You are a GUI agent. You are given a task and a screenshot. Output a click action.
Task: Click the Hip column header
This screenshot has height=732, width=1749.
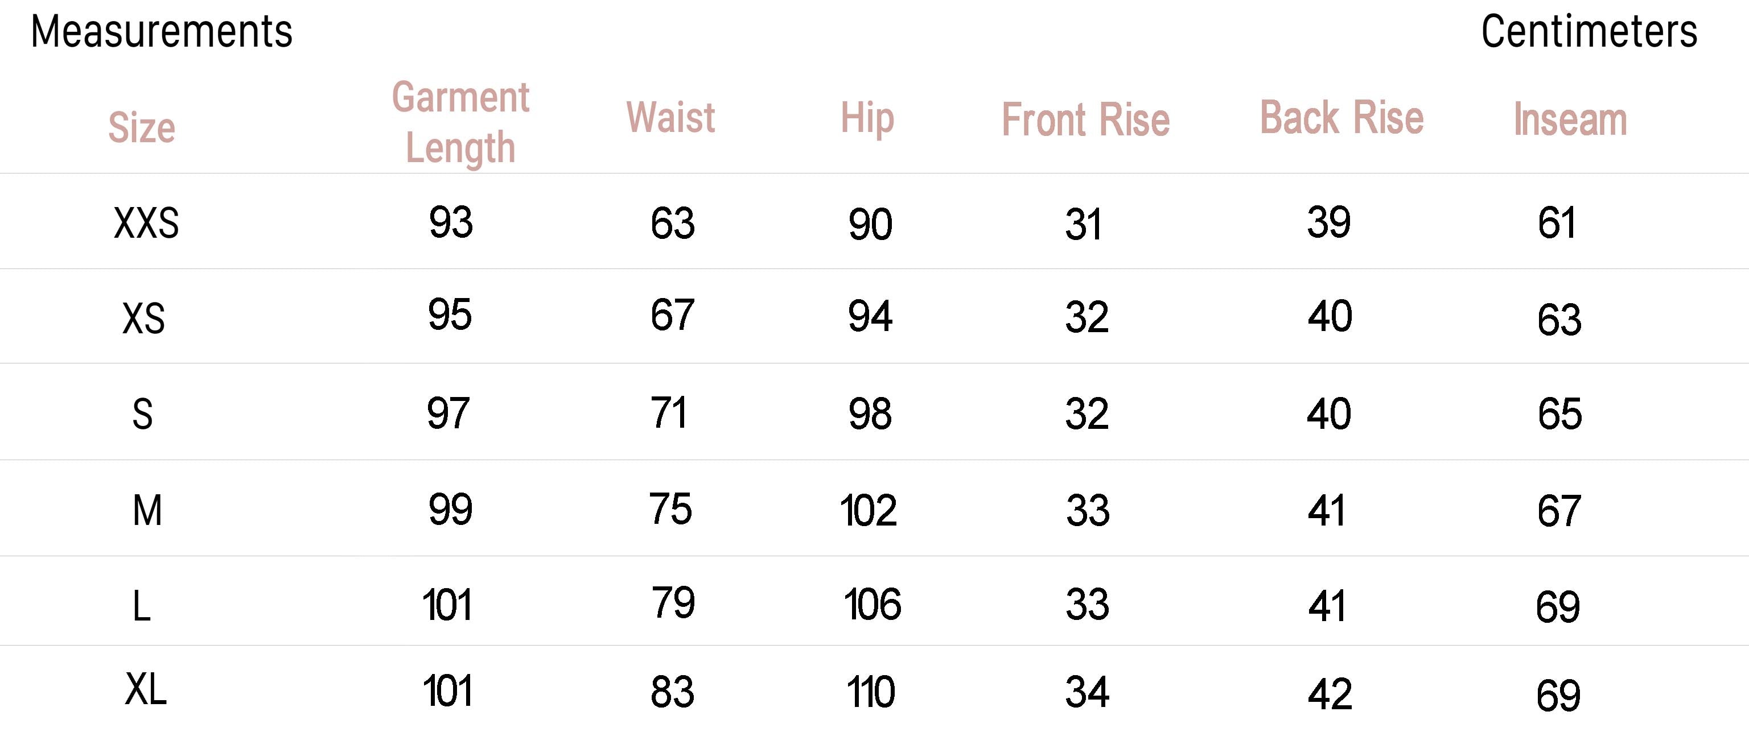(x=867, y=118)
